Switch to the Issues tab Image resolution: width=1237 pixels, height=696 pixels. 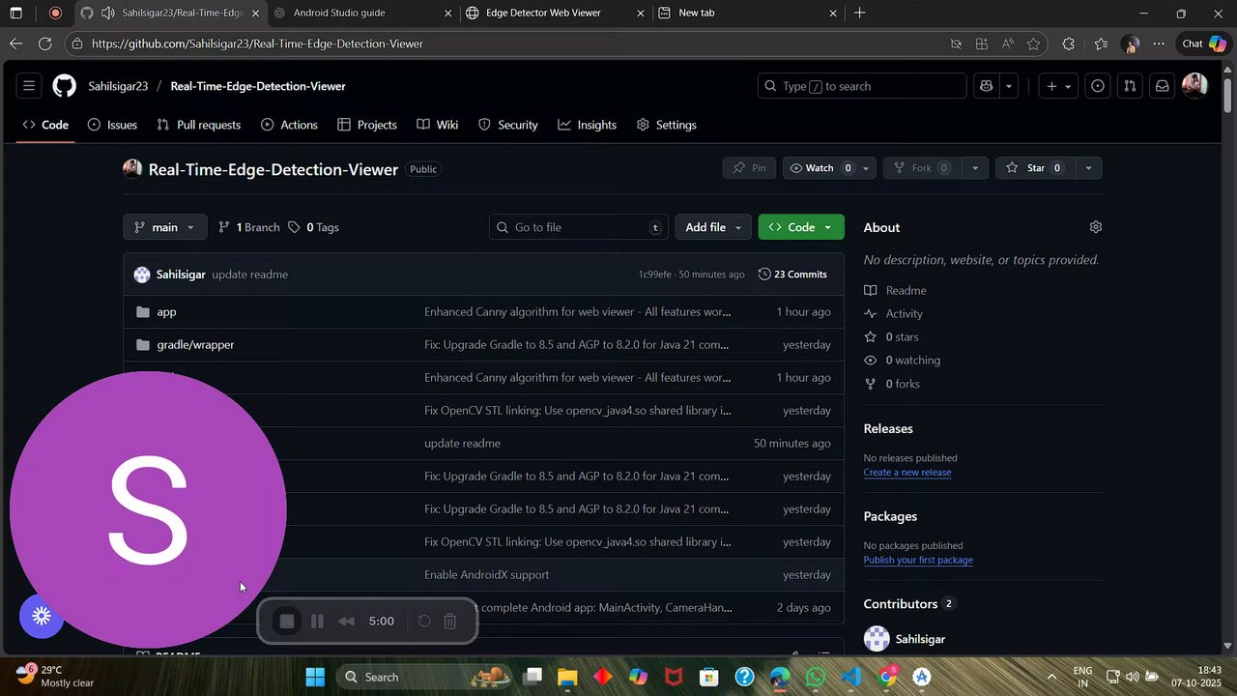coord(112,125)
